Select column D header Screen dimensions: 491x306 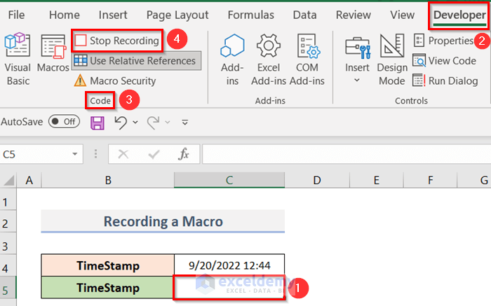coord(317,181)
